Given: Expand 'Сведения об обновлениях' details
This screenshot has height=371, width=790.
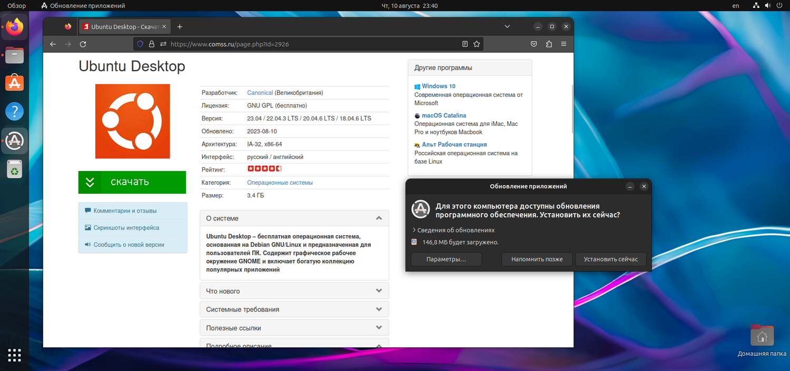Looking at the screenshot, I should click(x=453, y=230).
